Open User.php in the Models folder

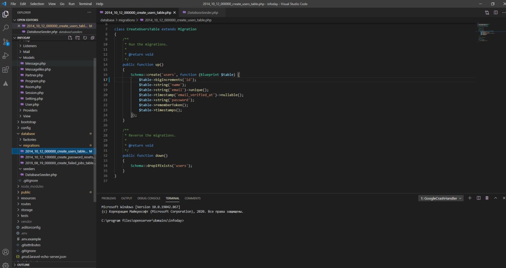(x=32, y=105)
